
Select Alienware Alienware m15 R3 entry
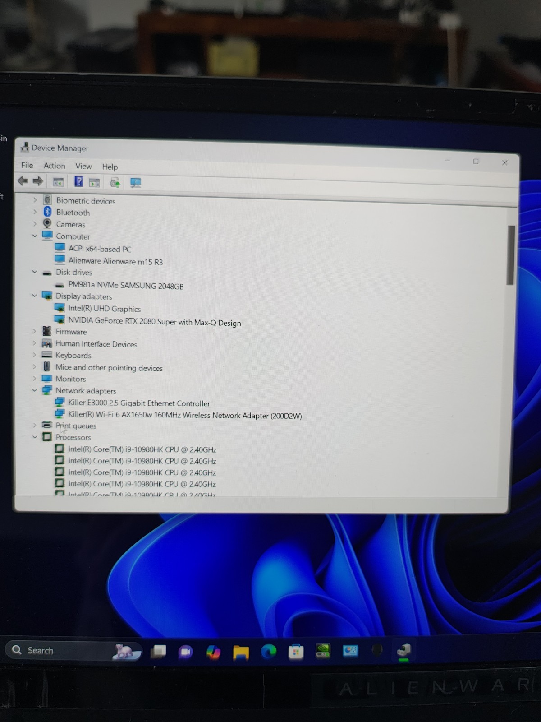pyautogui.click(x=115, y=261)
